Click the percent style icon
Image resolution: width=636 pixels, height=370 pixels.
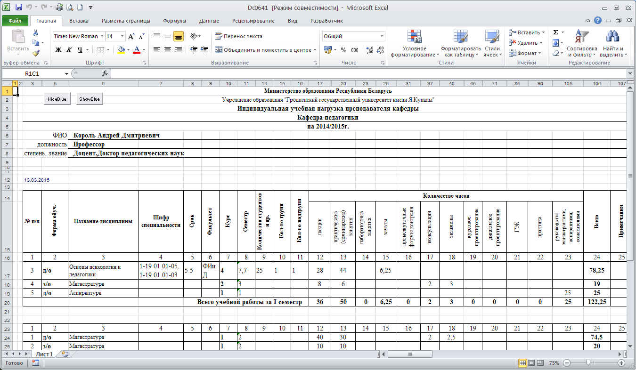(x=343, y=50)
